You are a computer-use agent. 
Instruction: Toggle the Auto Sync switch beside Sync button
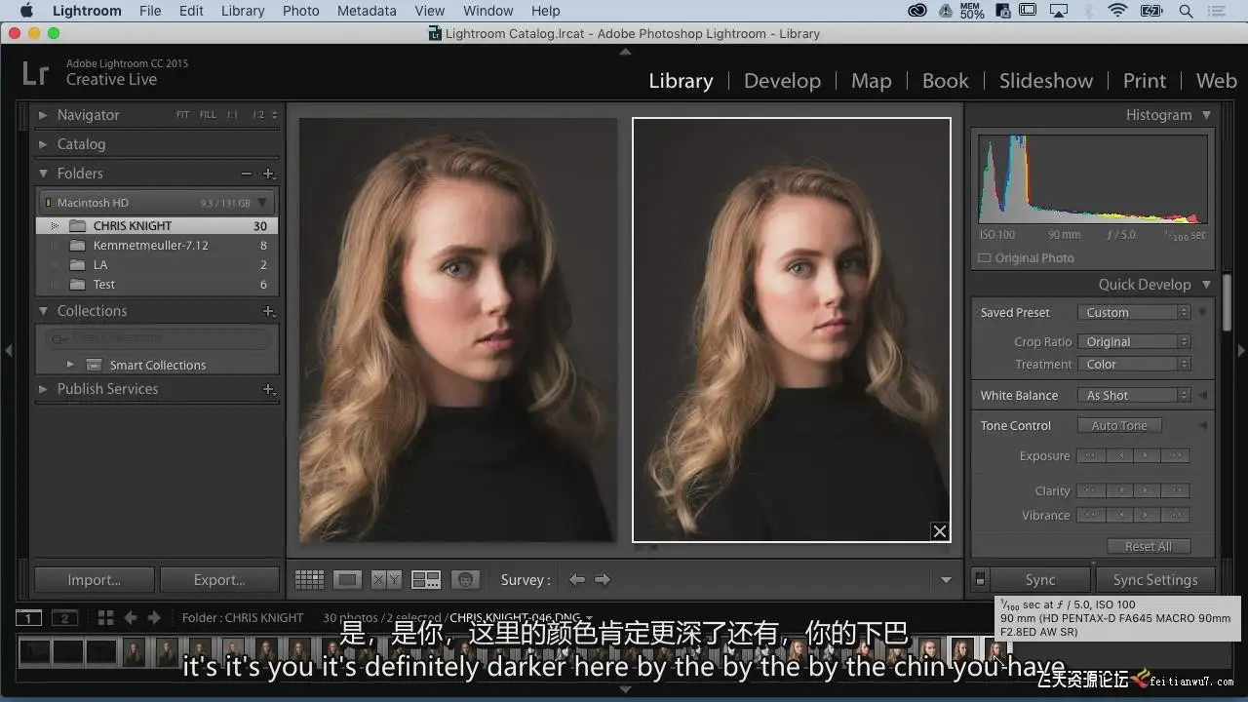981,579
